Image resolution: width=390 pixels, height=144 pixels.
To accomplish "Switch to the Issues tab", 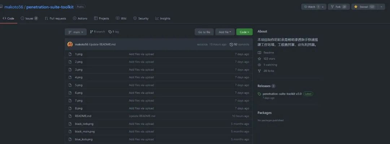I will [29, 18].
